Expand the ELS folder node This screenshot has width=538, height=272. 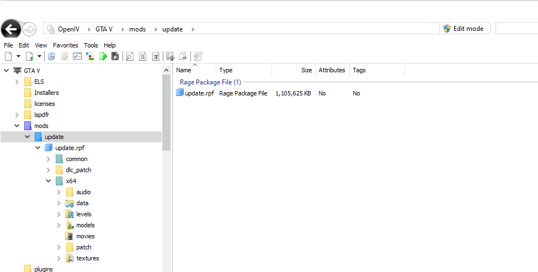click(x=17, y=82)
